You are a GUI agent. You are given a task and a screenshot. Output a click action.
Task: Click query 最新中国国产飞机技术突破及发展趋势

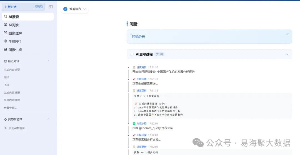(x=160, y=115)
